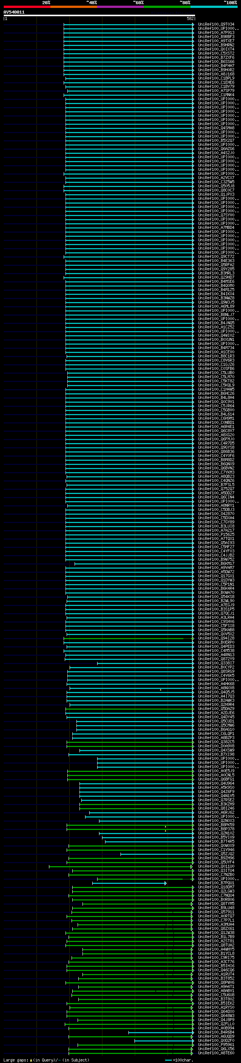
Task: Click the UniRef100_B0ERP0 hit label
Action: pyautogui.click(x=216, y=642)
